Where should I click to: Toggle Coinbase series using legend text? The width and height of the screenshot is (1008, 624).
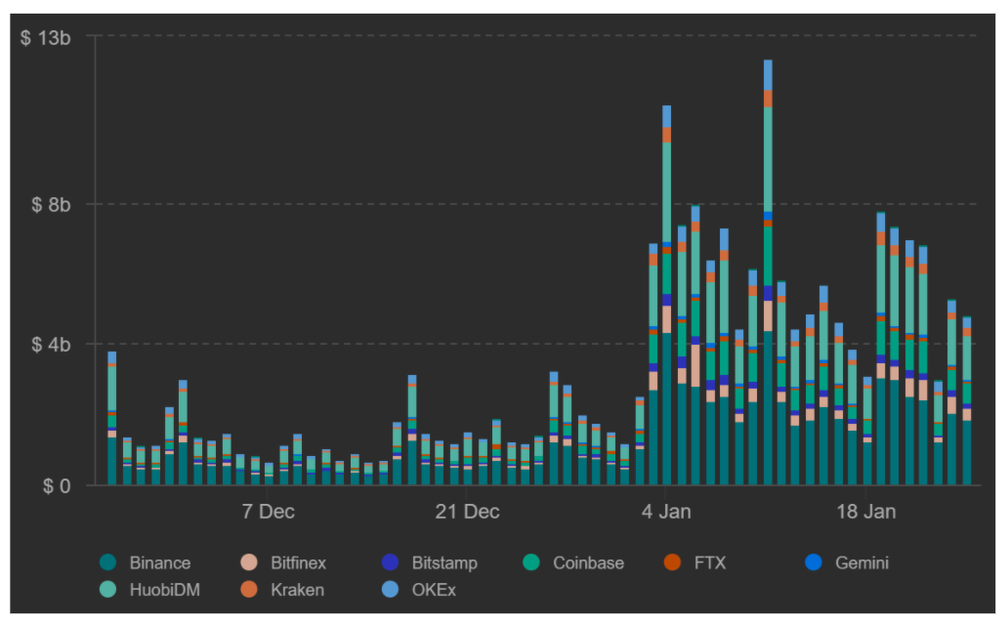coord(588,562)
